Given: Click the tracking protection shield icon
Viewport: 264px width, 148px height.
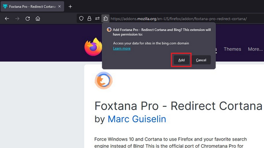Looking at the screenshot, I should pyautogui.click(x=81, y=18).
